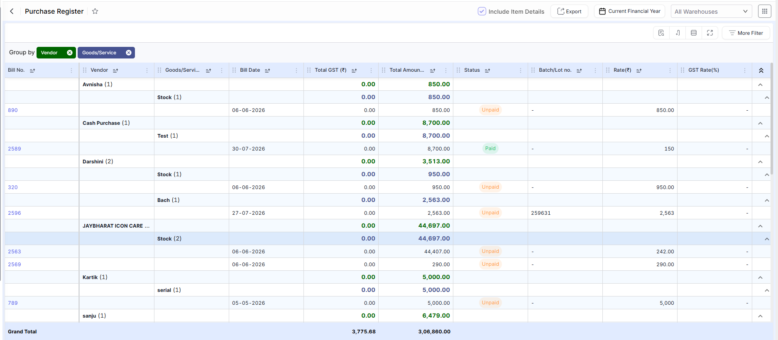Viewport: 778px width, 340px height.
Task: Click the back arrow icon
Action: pyautogui.click(x=12, y=11)
